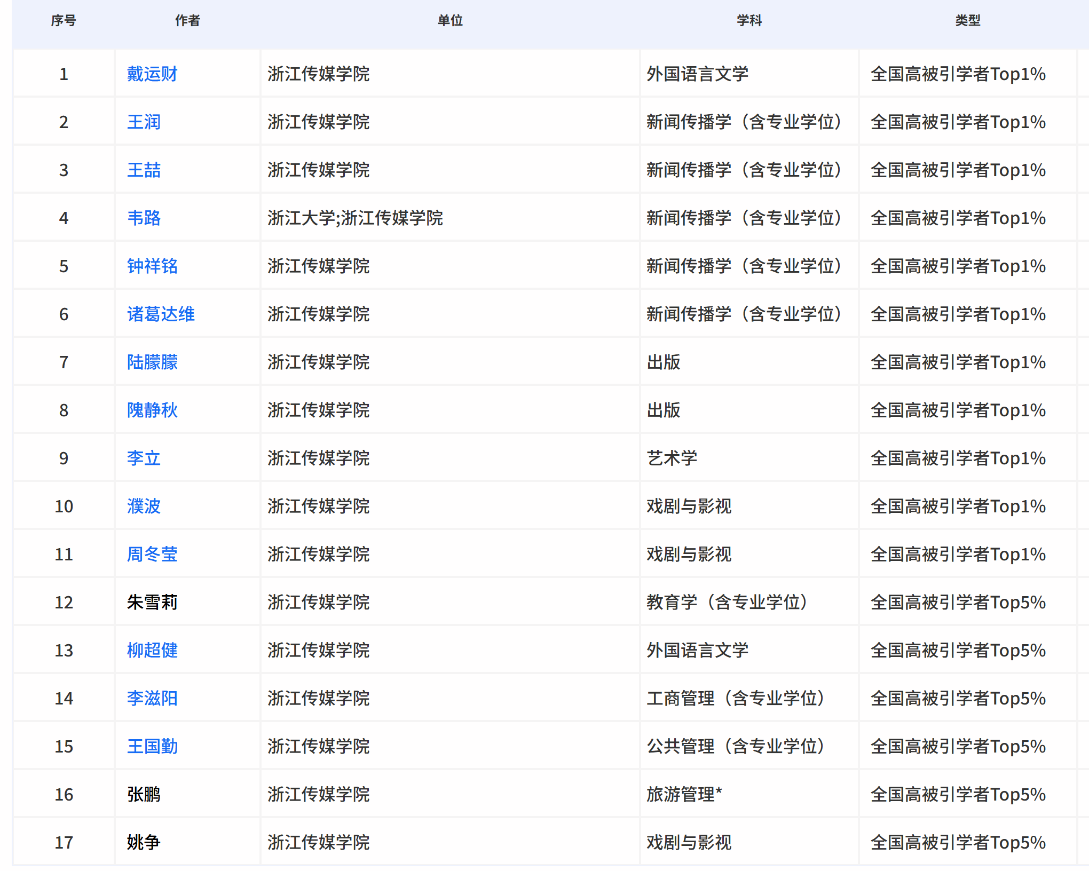Click author link 韦路
Image resolution: width=1089 pixels, height=871 pixels.
point(144,218)
